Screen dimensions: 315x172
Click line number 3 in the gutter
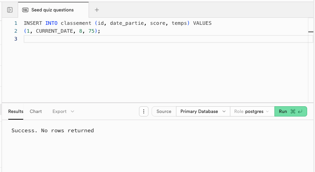(x=16, y=39)
